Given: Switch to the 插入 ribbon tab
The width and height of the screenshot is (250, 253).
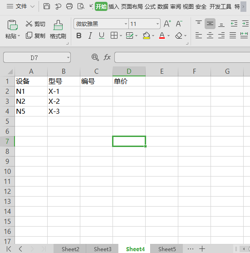Looking at the screenshot, I should tap(113, 7).
